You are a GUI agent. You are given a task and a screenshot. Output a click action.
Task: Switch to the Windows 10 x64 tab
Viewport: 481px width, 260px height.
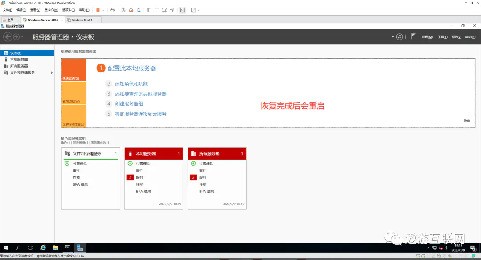(x=83, y=20)
